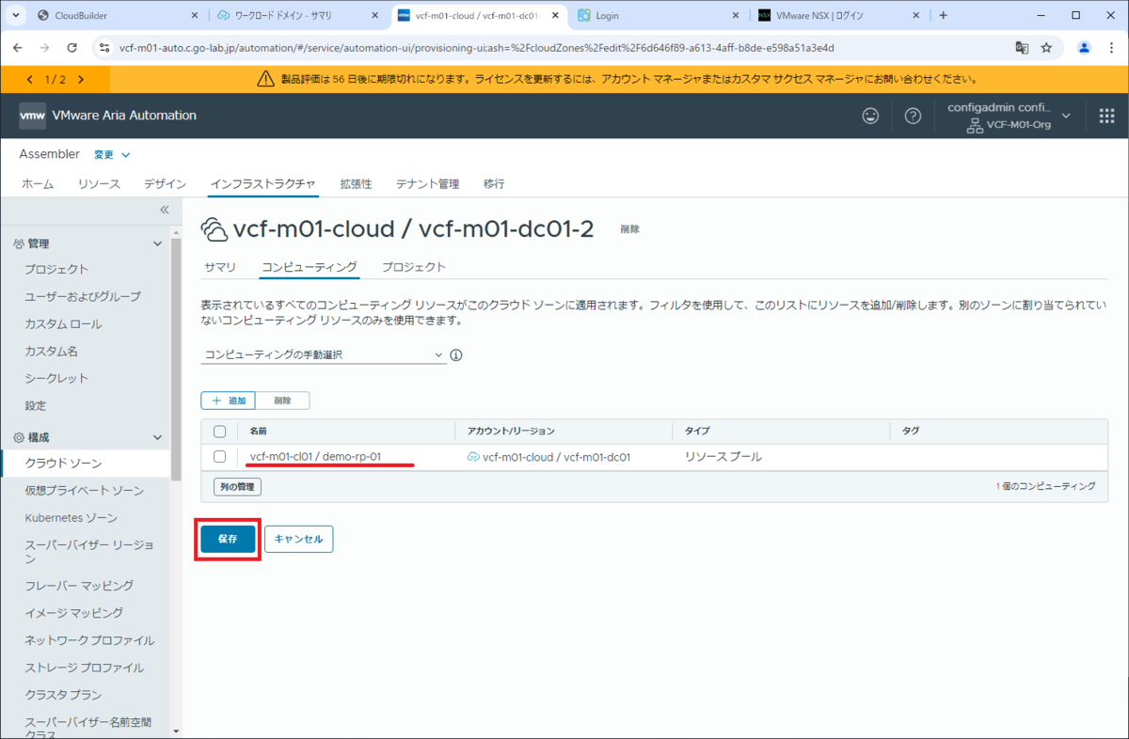1129x739 pixels.
Task: Collapse the sidebar with double chevron
Action: (164, 210)
